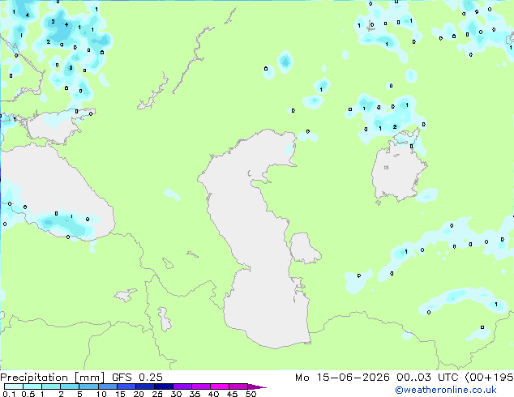Click Lake Sevan on the map

coord(168,263)
